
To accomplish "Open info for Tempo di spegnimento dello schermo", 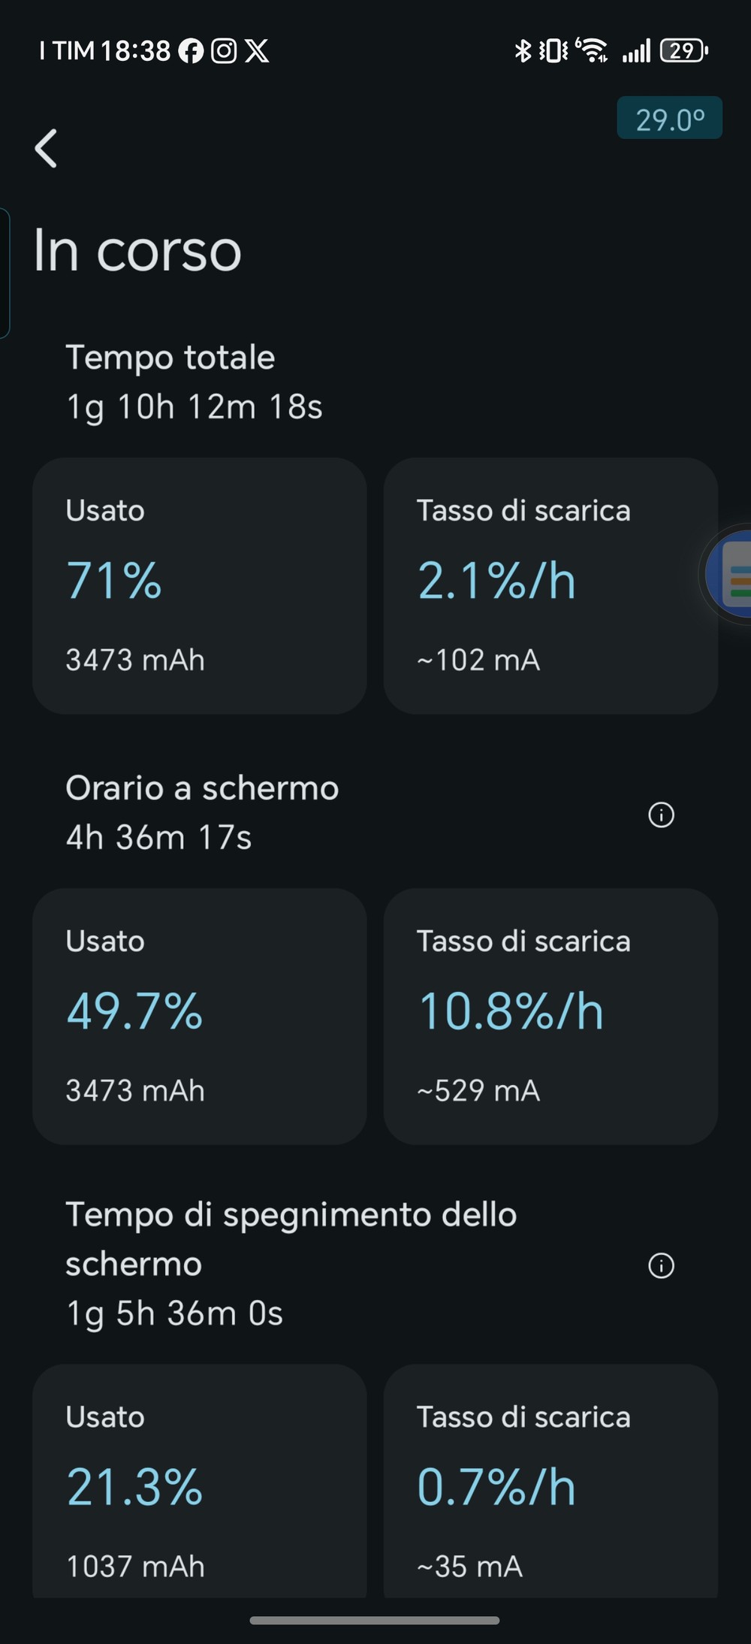I will pyautogui.click(x=661, y=1265).
